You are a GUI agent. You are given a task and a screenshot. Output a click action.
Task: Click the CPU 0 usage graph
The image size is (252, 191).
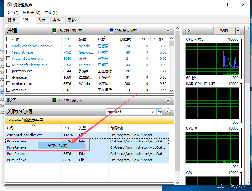(212, 147)
